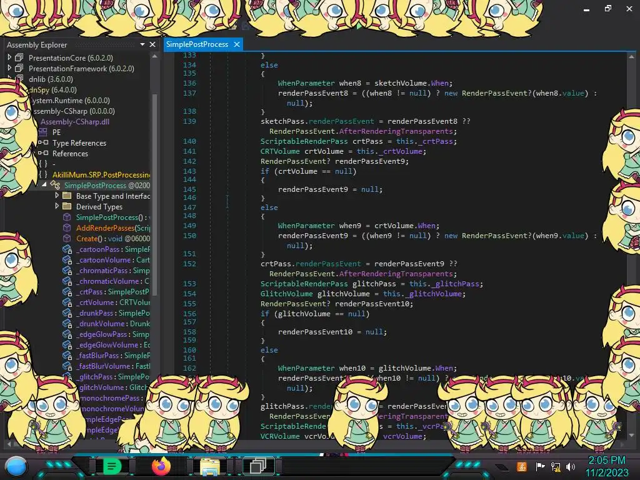The height and width of the screenshot is (480, 640).
Task: Switch to the SimplePostProcess tab
Action: (x=197, y=44)
